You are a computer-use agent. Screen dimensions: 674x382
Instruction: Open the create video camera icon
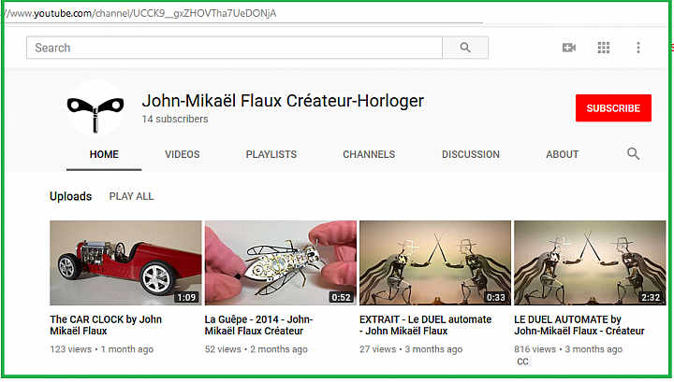pyautogui.click(x=569, y=48)
